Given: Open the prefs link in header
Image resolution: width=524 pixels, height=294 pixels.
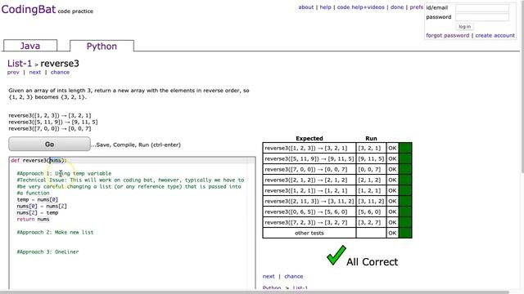Looking at the screenshot, I should 417,7.
